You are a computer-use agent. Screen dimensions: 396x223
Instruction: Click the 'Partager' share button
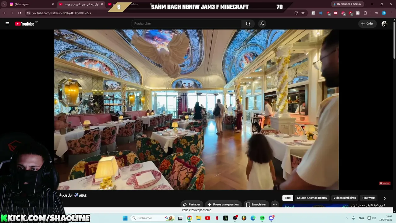tap(192, 204)
